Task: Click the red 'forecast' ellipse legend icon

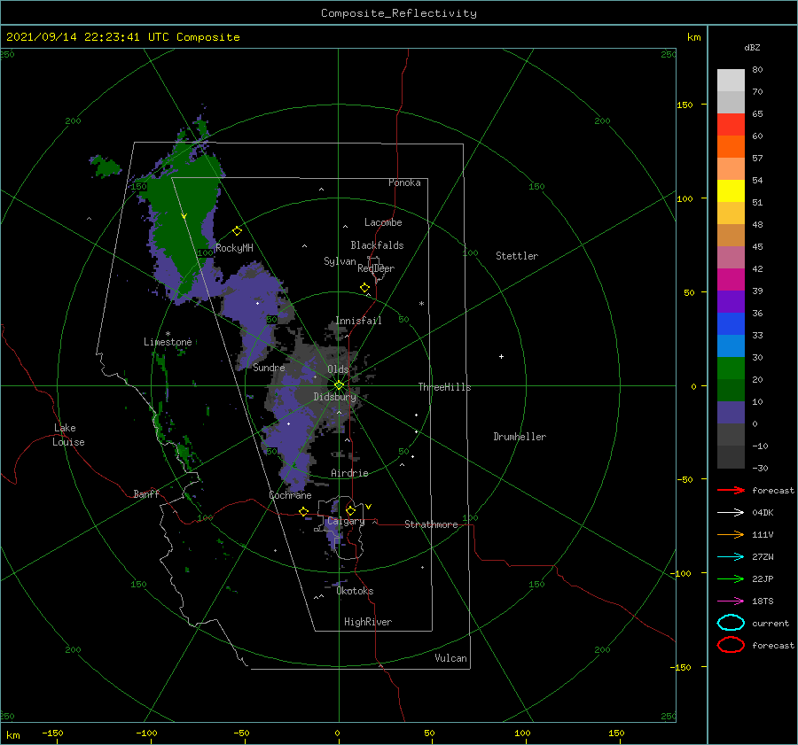Action: (731, 645)
